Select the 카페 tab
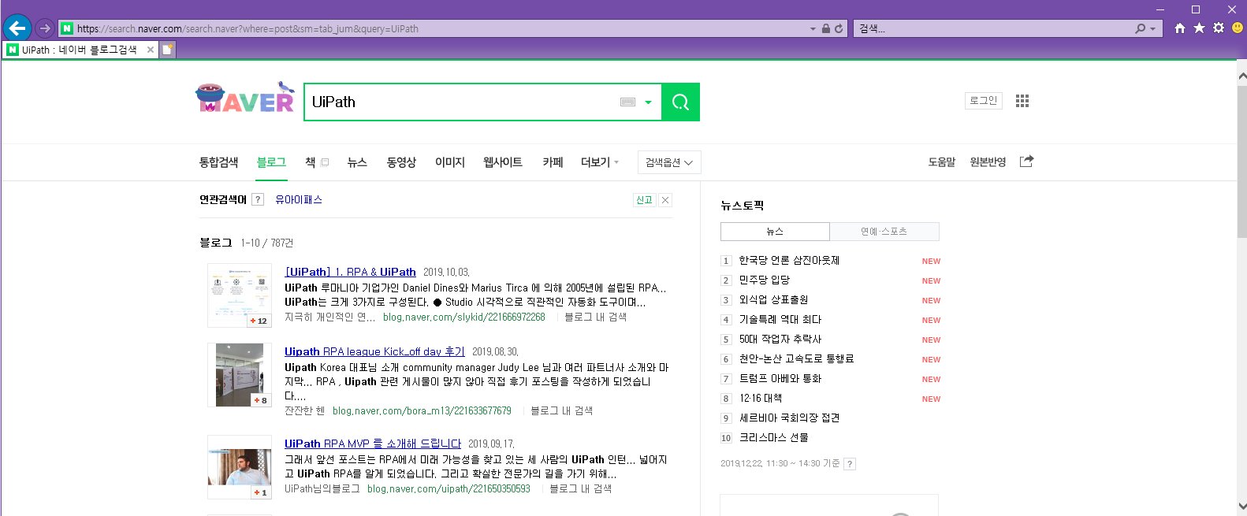This screenshot has width=1247, height=516. 553,162
